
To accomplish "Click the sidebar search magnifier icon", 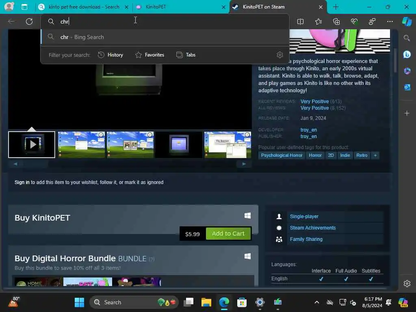I will click(x=407, y=38).
